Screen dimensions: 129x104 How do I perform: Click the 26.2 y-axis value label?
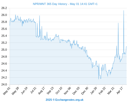(4, 8)
